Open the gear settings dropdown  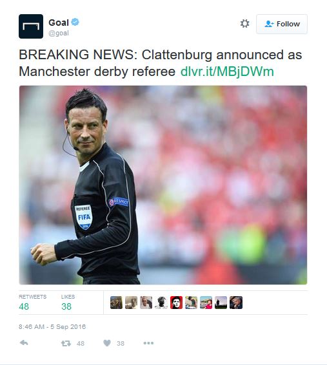(244, 24)
